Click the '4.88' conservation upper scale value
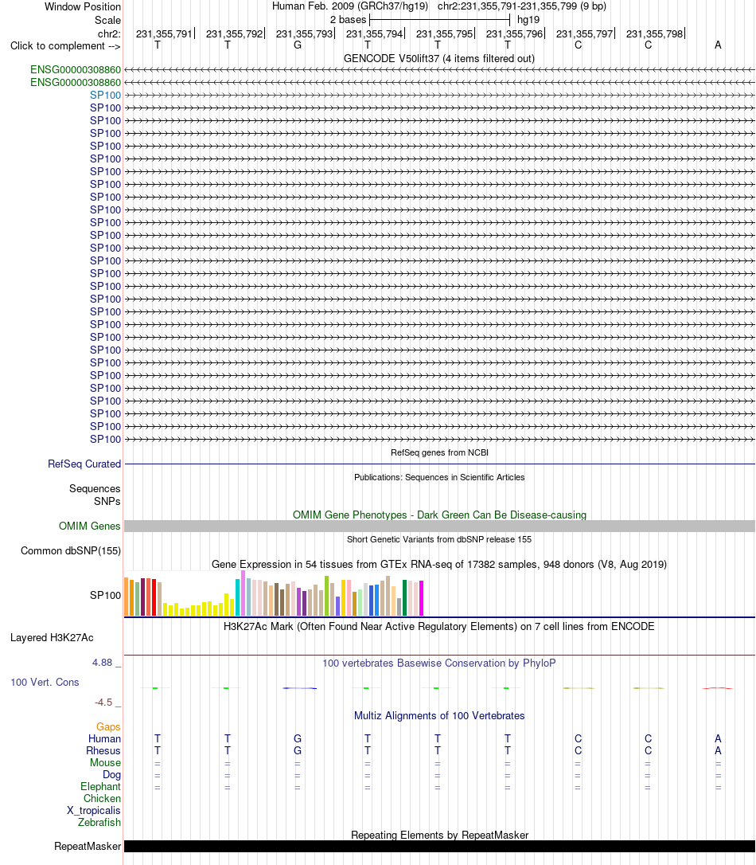The image size is (756, 865). click(x=102, y=663)
